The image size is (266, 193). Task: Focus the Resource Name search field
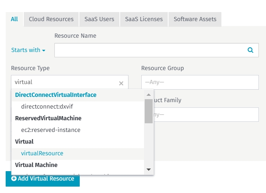(x=149, y=50)
